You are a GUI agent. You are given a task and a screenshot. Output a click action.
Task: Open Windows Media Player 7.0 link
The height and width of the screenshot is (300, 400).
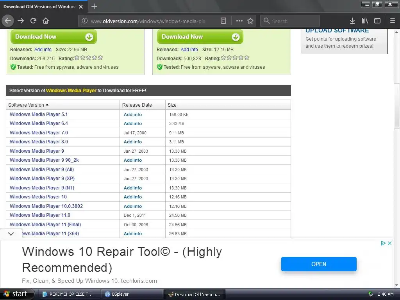(x=39, y=133)
